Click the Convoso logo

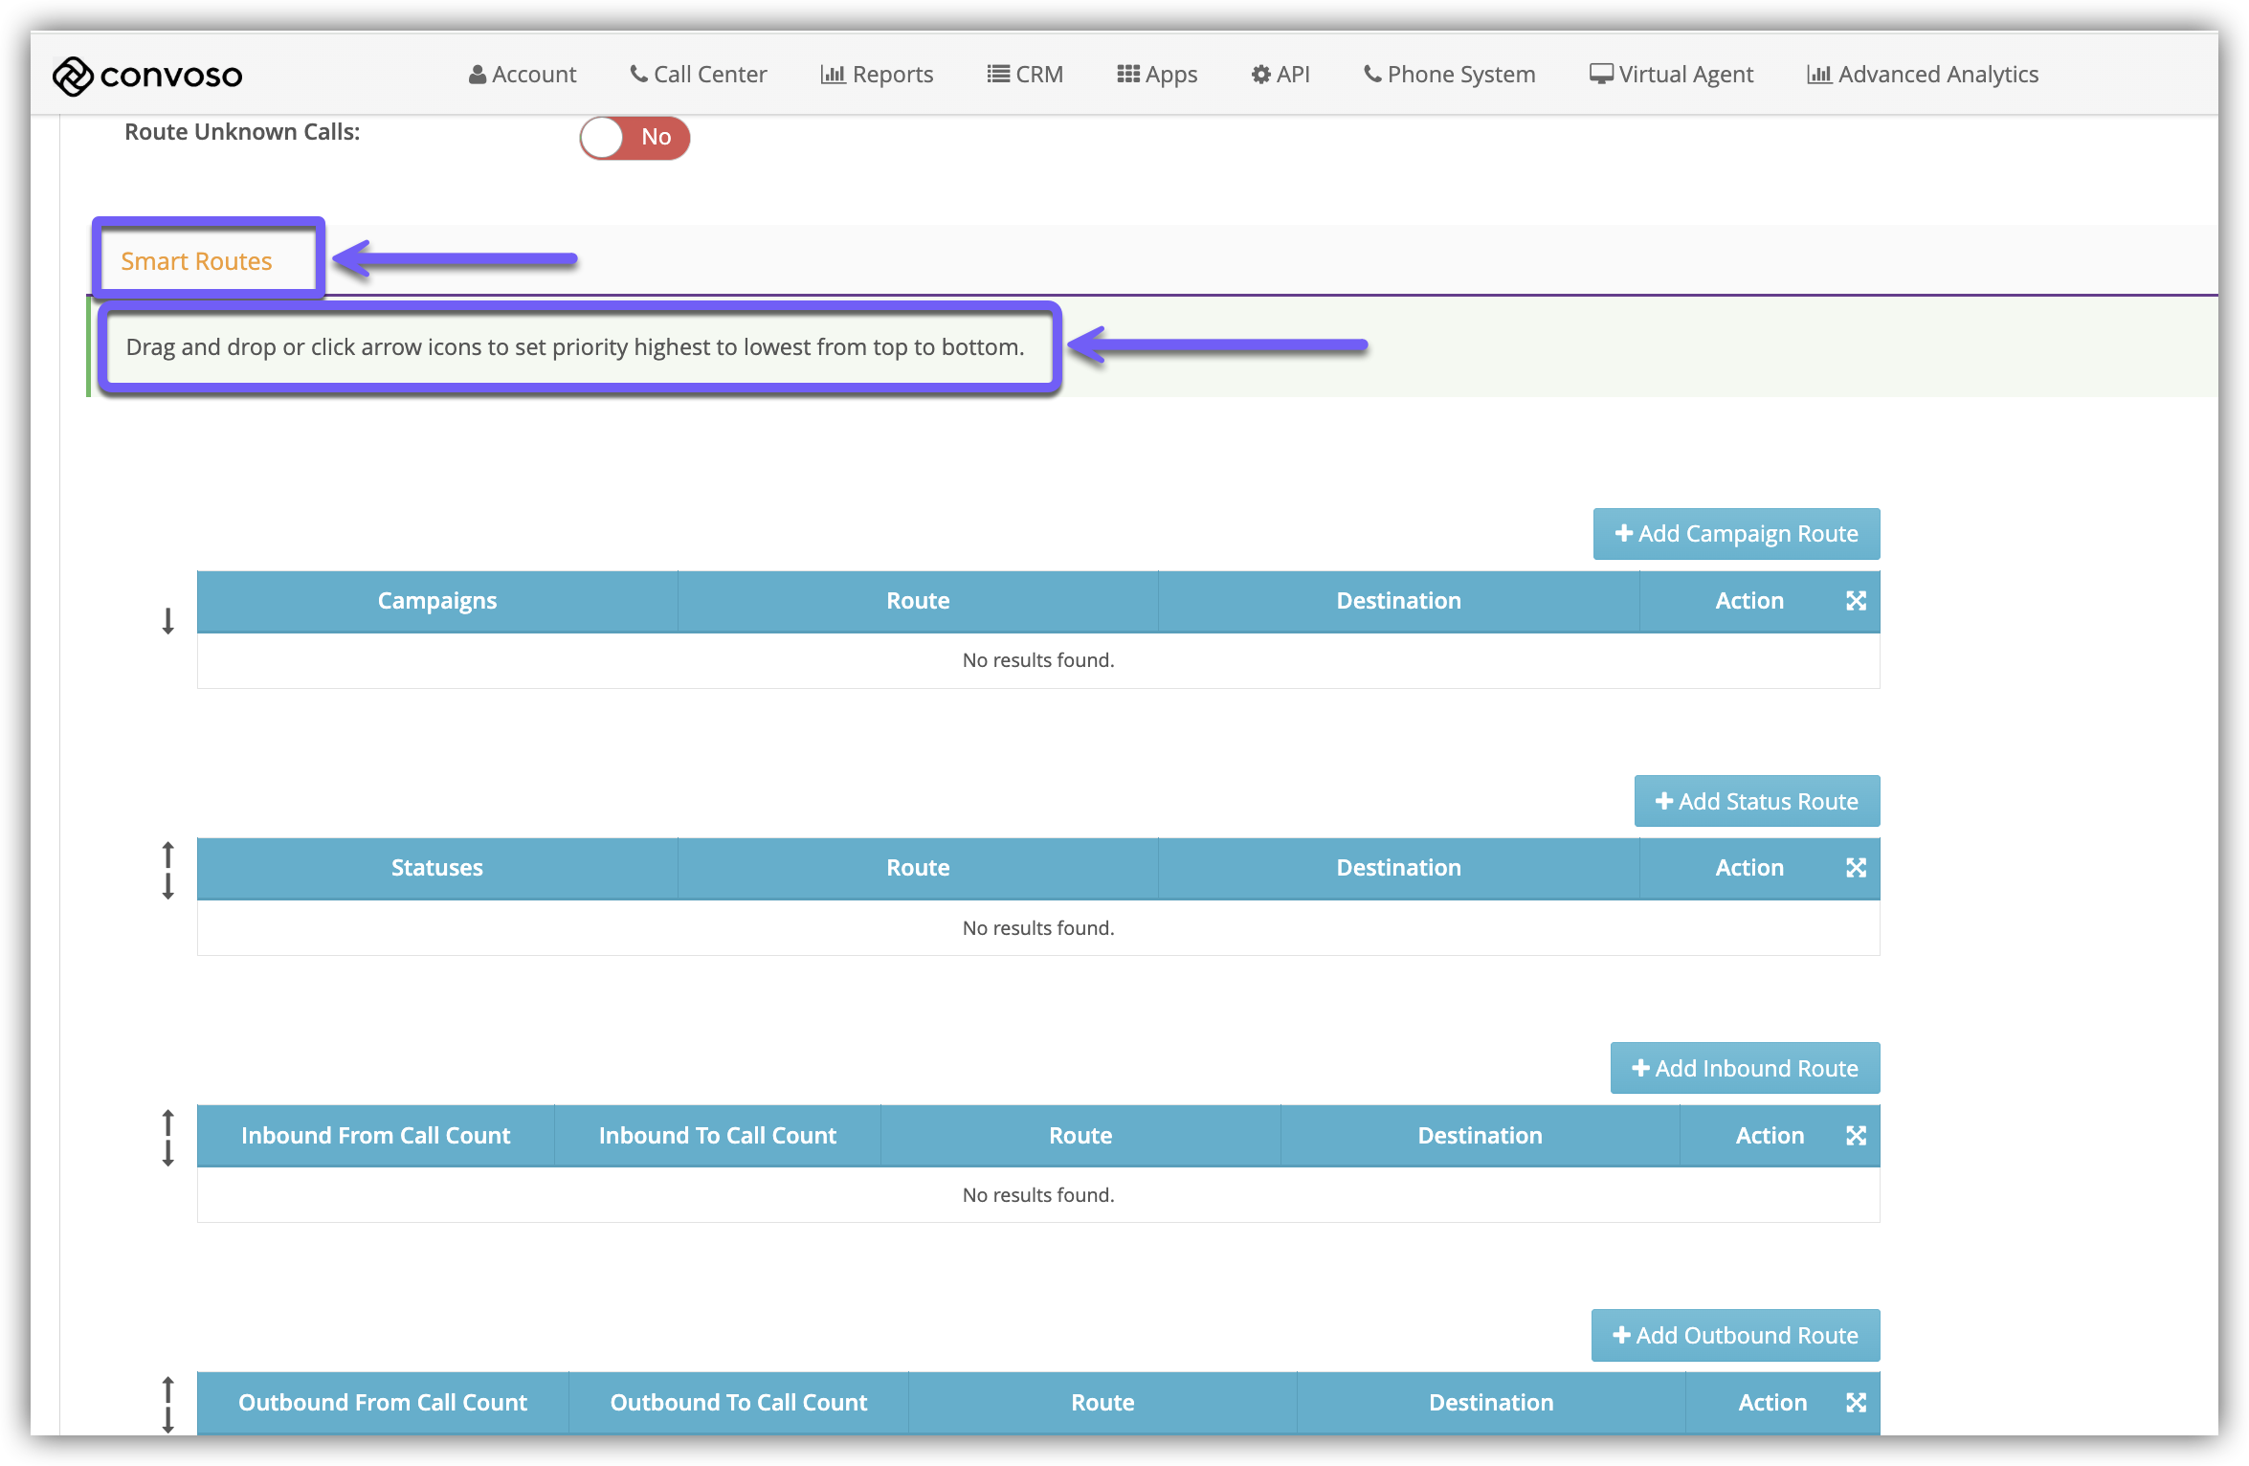147,76
